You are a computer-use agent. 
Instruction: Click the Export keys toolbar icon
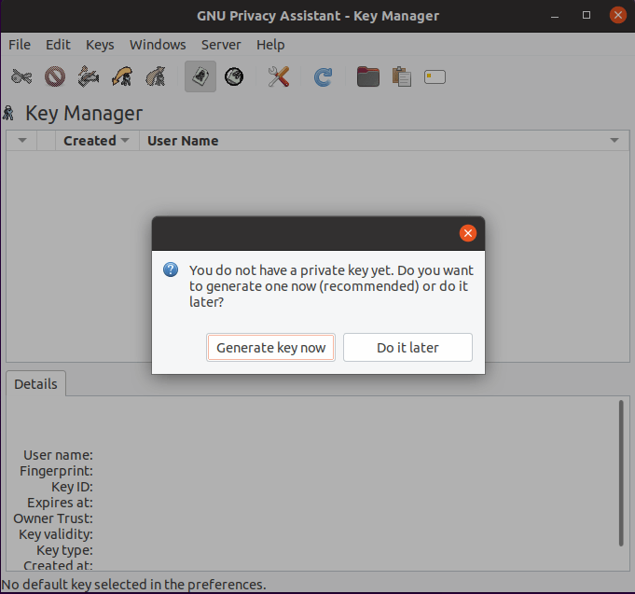click(x=156, y=77)
